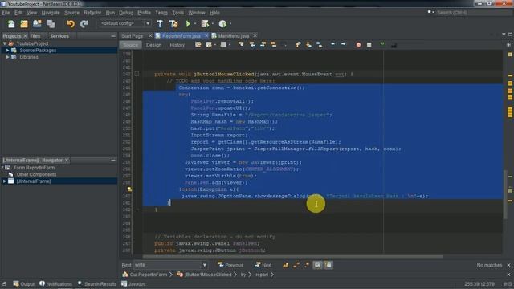This screenshot has height=289, width=514.
Task: Toggle bookmark in editor toolbar
Action: pyautogui.click(x=319, y=45)
